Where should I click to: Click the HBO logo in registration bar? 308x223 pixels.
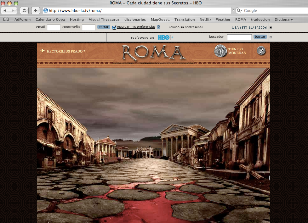coord(164,37)
